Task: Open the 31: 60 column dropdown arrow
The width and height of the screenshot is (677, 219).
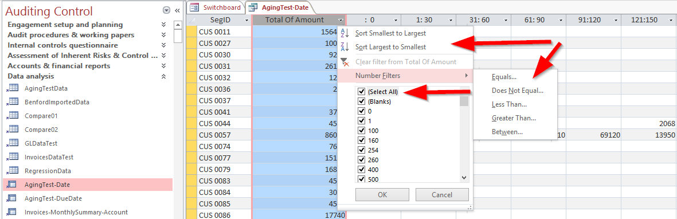Action: pyautogui.click(x=506, y=20)
